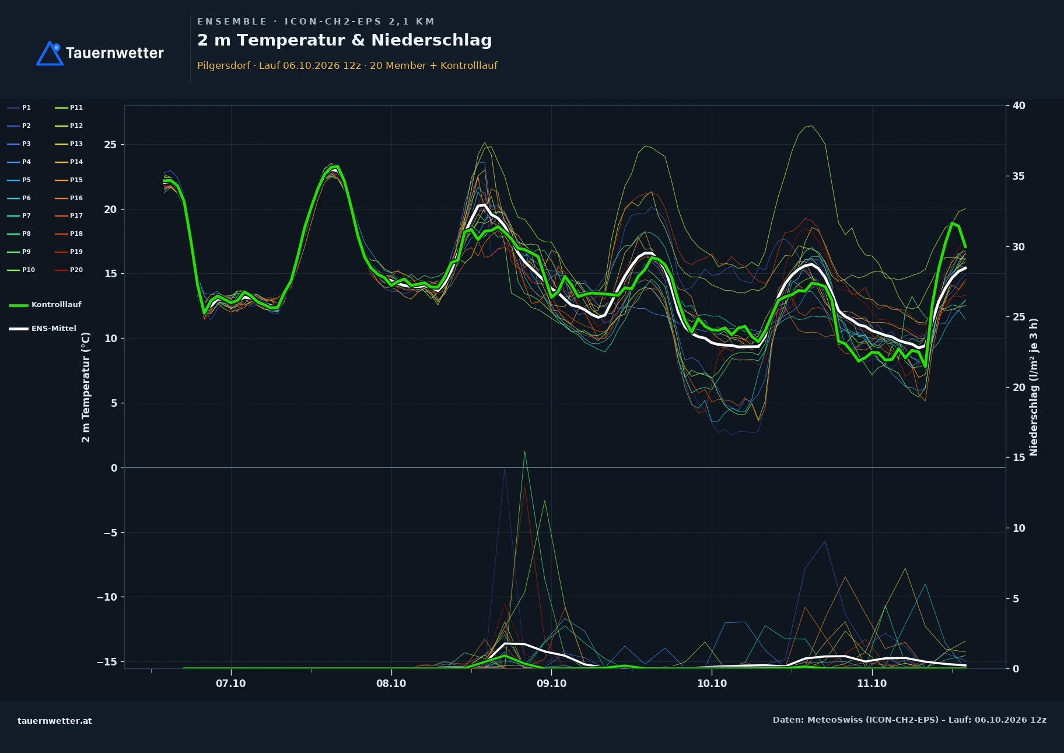Click the 25 temperature axis tick label
Image resolution: width=1064 pixels, height=753 pixels.
[110, 145]
